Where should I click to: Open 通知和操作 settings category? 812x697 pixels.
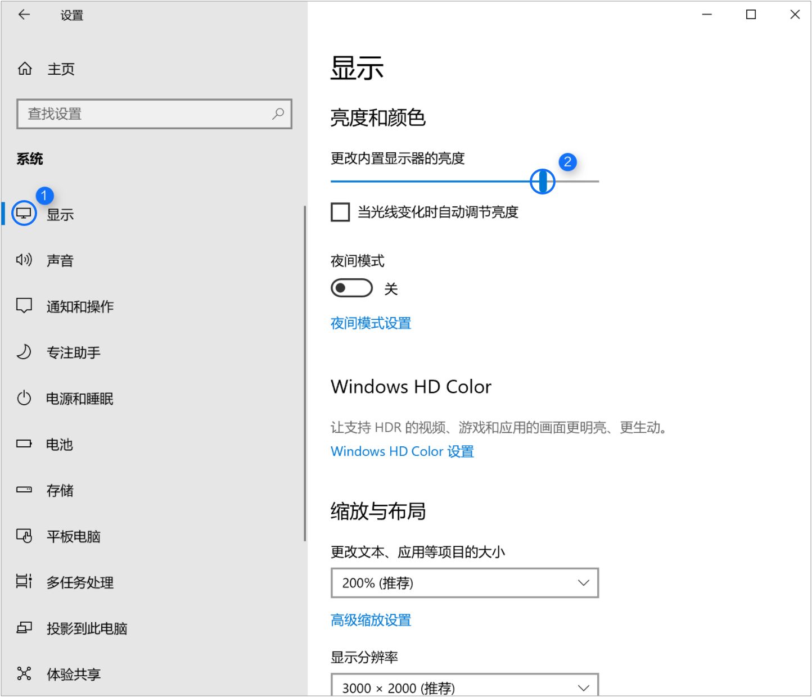pyautogui.click(x=80, y=306)
